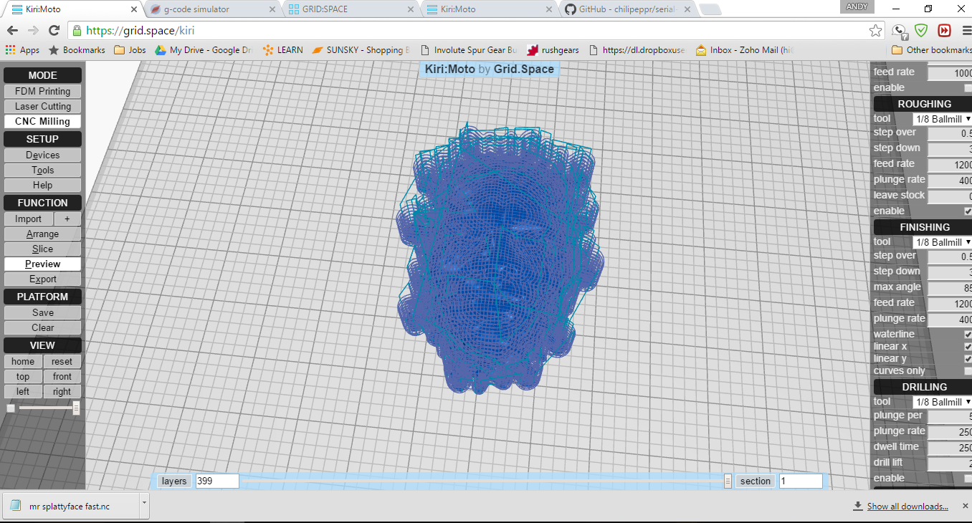Click the Slice function

click(42, 249)
